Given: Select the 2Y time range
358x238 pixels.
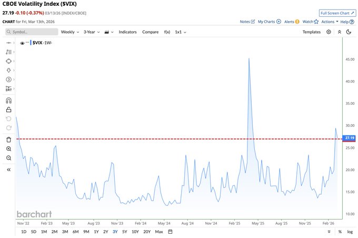Looking at the screenshot, I should point(105,232).
